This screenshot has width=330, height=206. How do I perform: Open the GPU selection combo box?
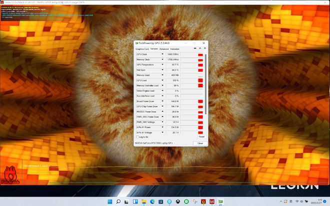155,143
